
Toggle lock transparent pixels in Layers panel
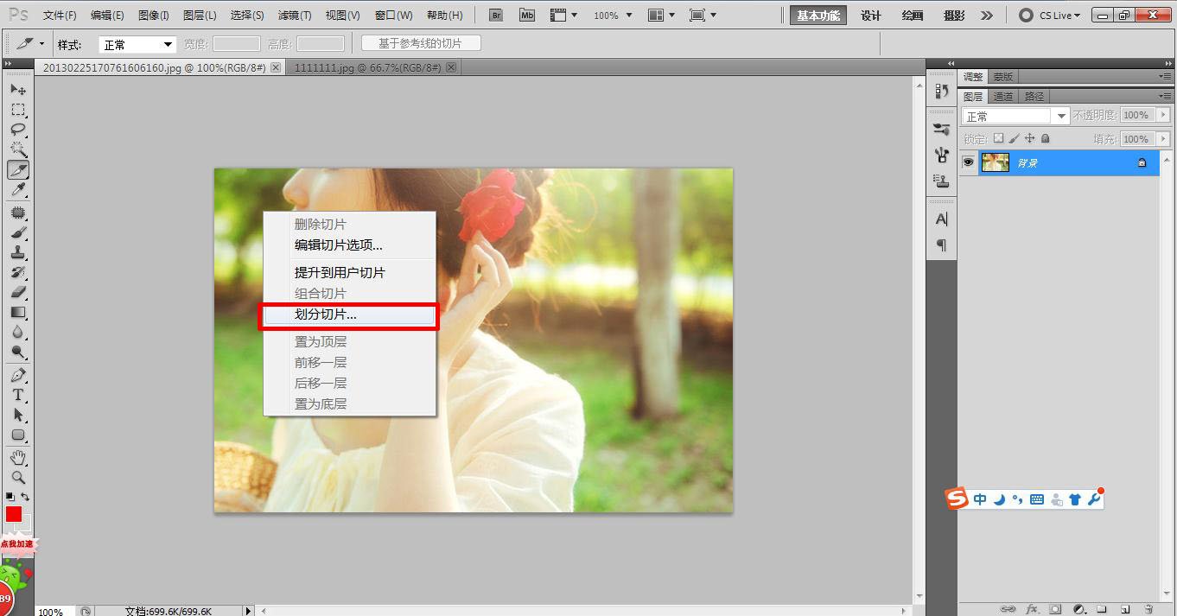coord(999,139)
